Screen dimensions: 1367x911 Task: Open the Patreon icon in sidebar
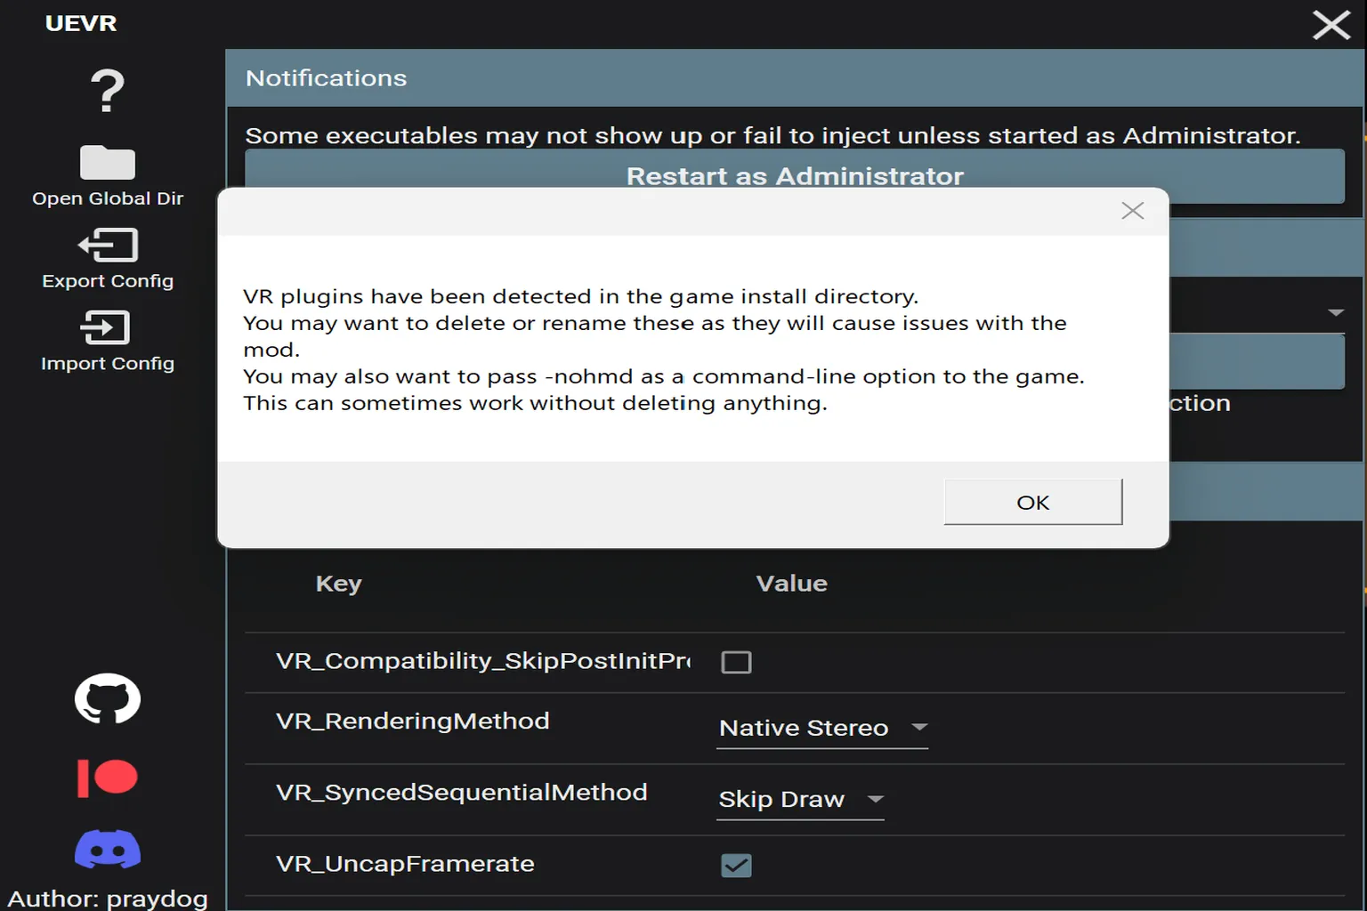pyautogui.click(x=108, y=778)
